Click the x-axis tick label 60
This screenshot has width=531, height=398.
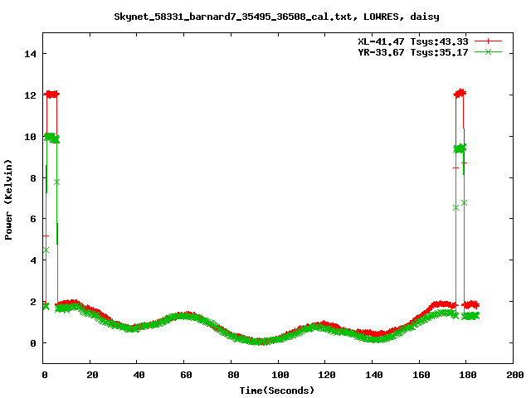coord(186,375)
